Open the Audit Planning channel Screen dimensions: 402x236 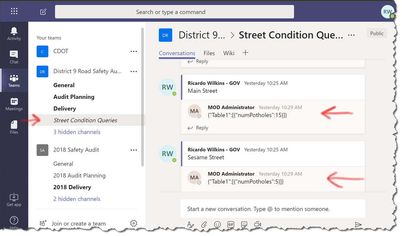click(x=74, y=97)
